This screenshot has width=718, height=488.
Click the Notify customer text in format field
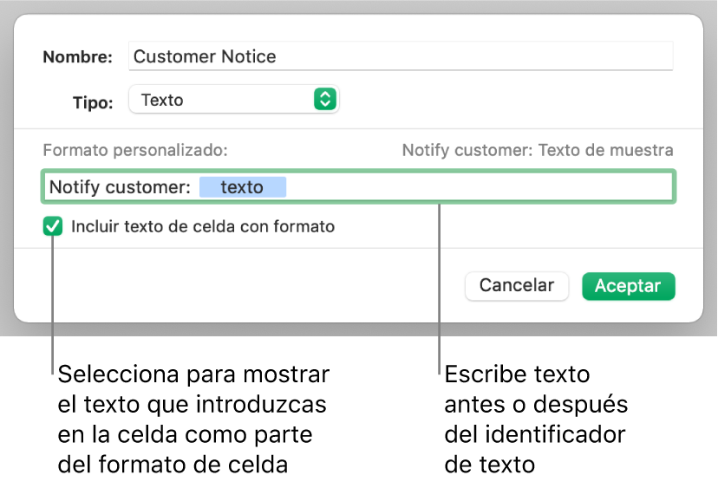(x=119, y=187)
